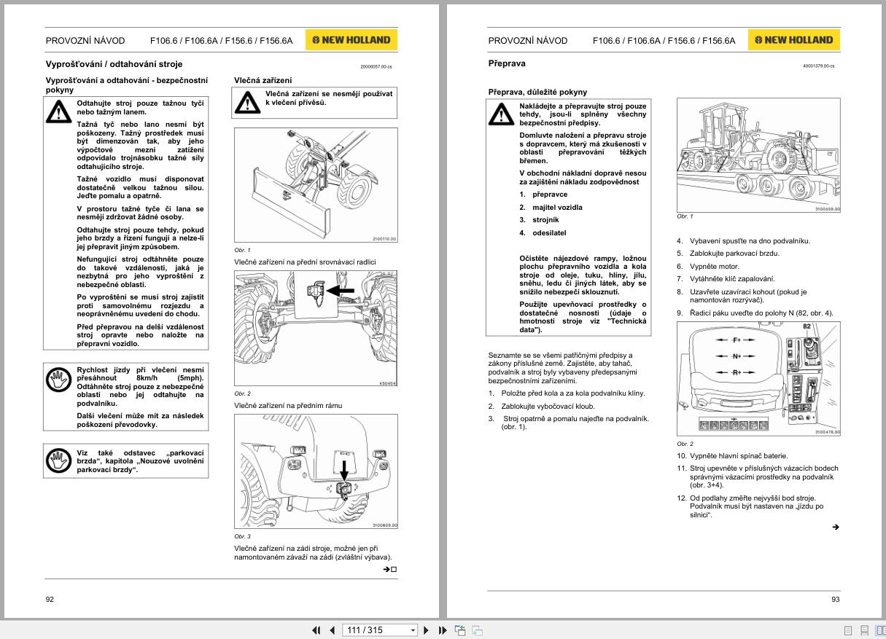Click the New Holland logo on page 92
The image size is (886, 639).
[x=351, y=40]
